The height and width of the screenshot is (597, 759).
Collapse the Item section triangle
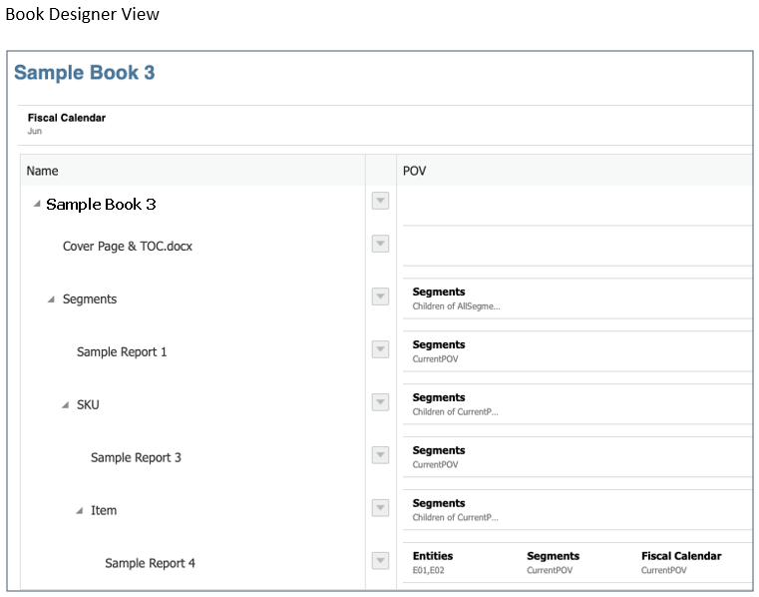79,511
